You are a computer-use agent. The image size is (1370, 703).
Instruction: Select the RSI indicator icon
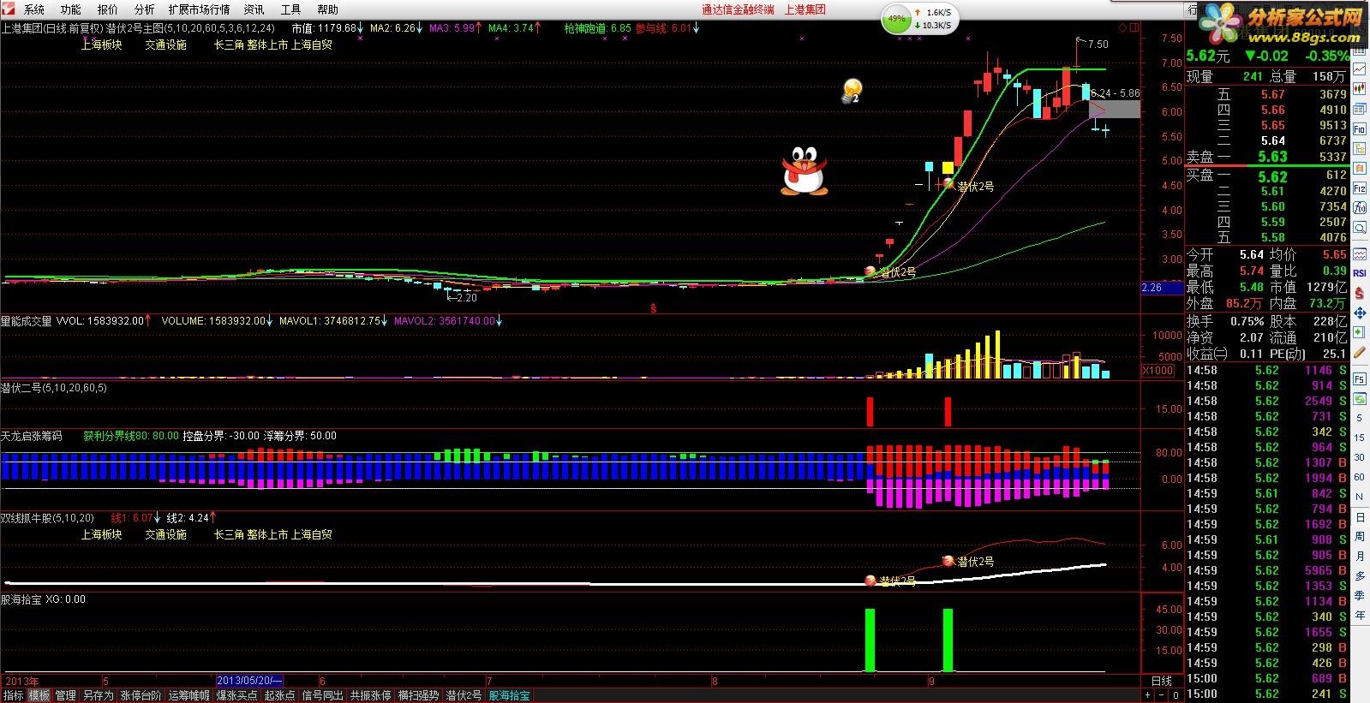(x=1360, y=272)
